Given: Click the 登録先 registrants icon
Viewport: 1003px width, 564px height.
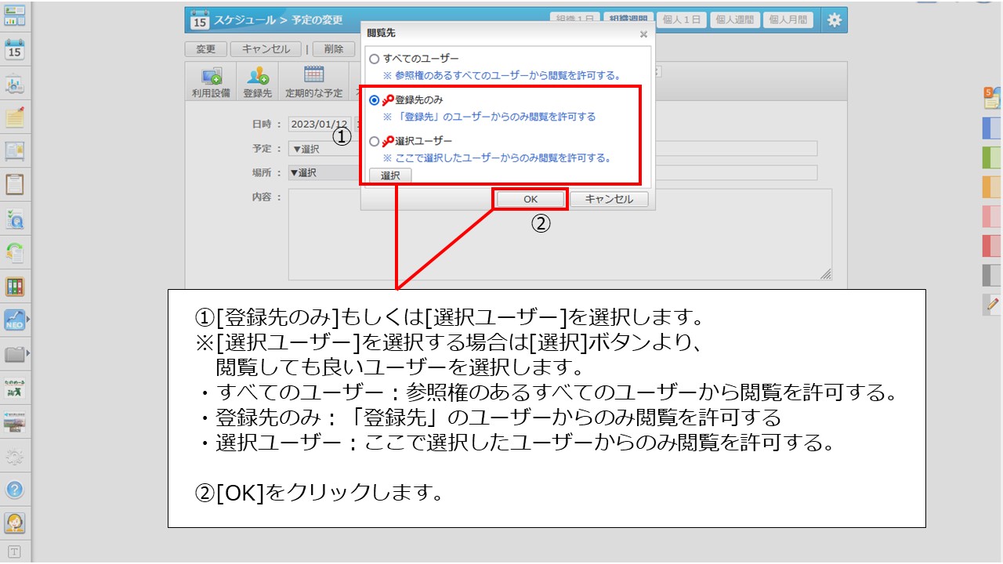Looking at the screenshot, I should pyautogui.click(x=258, y=82).
